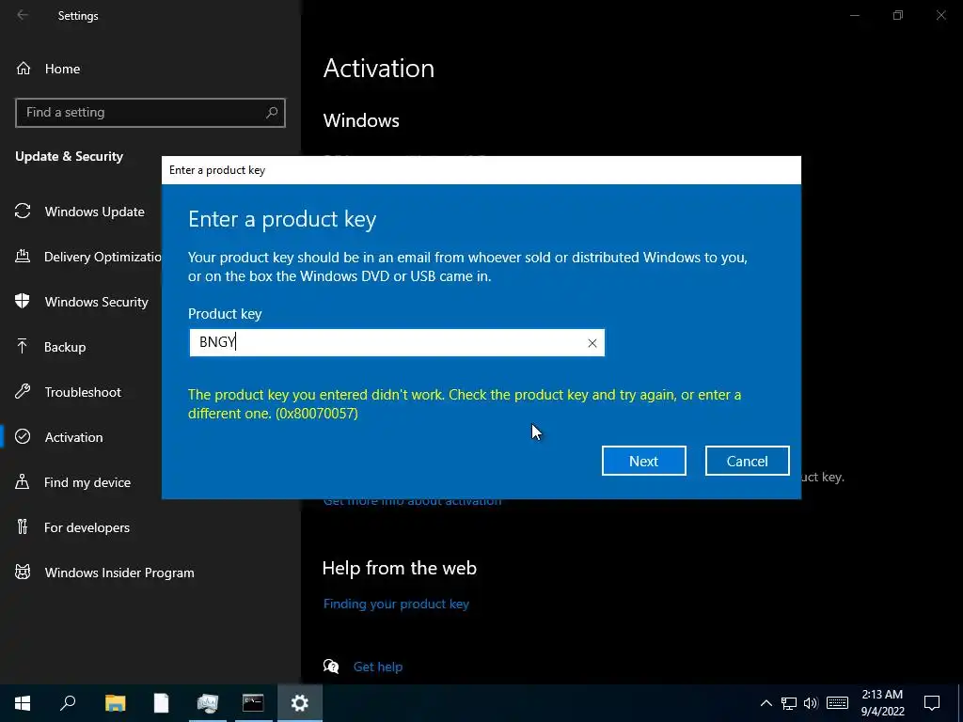
Task: Click the Windows Insider Program cat icon
Action: [x=23, y=573]
